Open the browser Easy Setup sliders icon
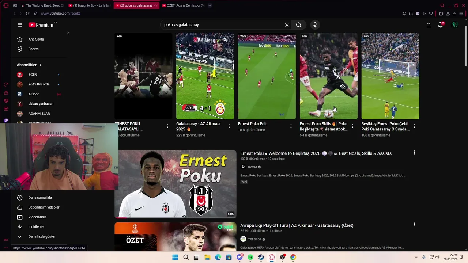Image resolution: width=468 pixels, height=263 pixels. pos(461,14)
